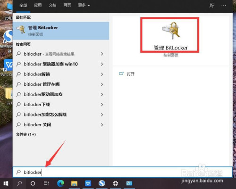This screenshot has width=236, height=189.
Task: Select bitlocker下载 suggestion
Action: [61, 105]
